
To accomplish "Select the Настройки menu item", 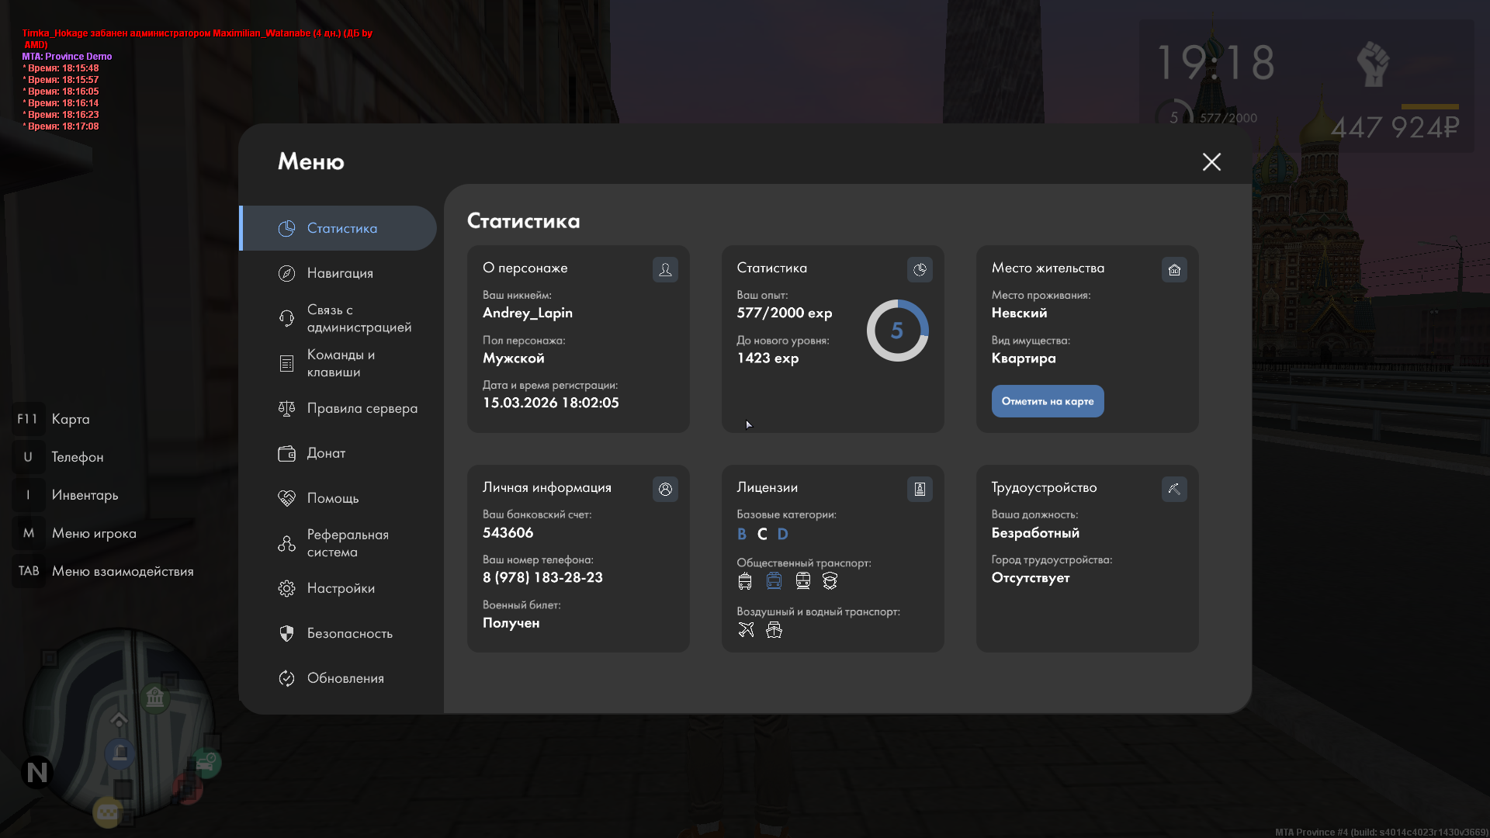I will 341,588.
